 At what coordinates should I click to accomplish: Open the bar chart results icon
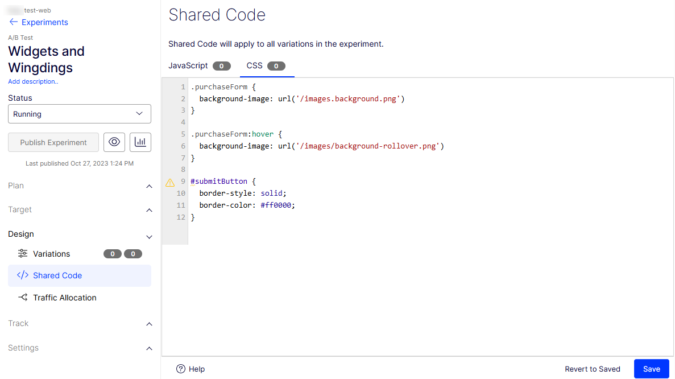coord(140,142)
